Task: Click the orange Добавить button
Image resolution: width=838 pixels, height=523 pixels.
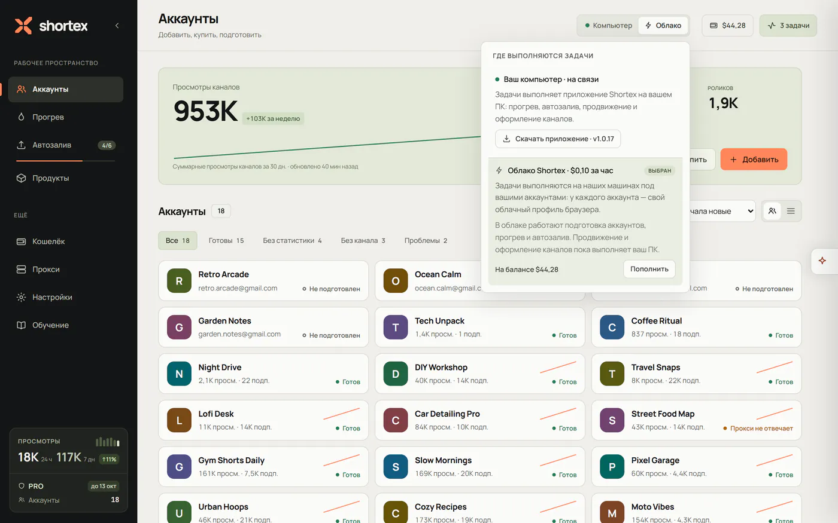Action: (754, 160)
